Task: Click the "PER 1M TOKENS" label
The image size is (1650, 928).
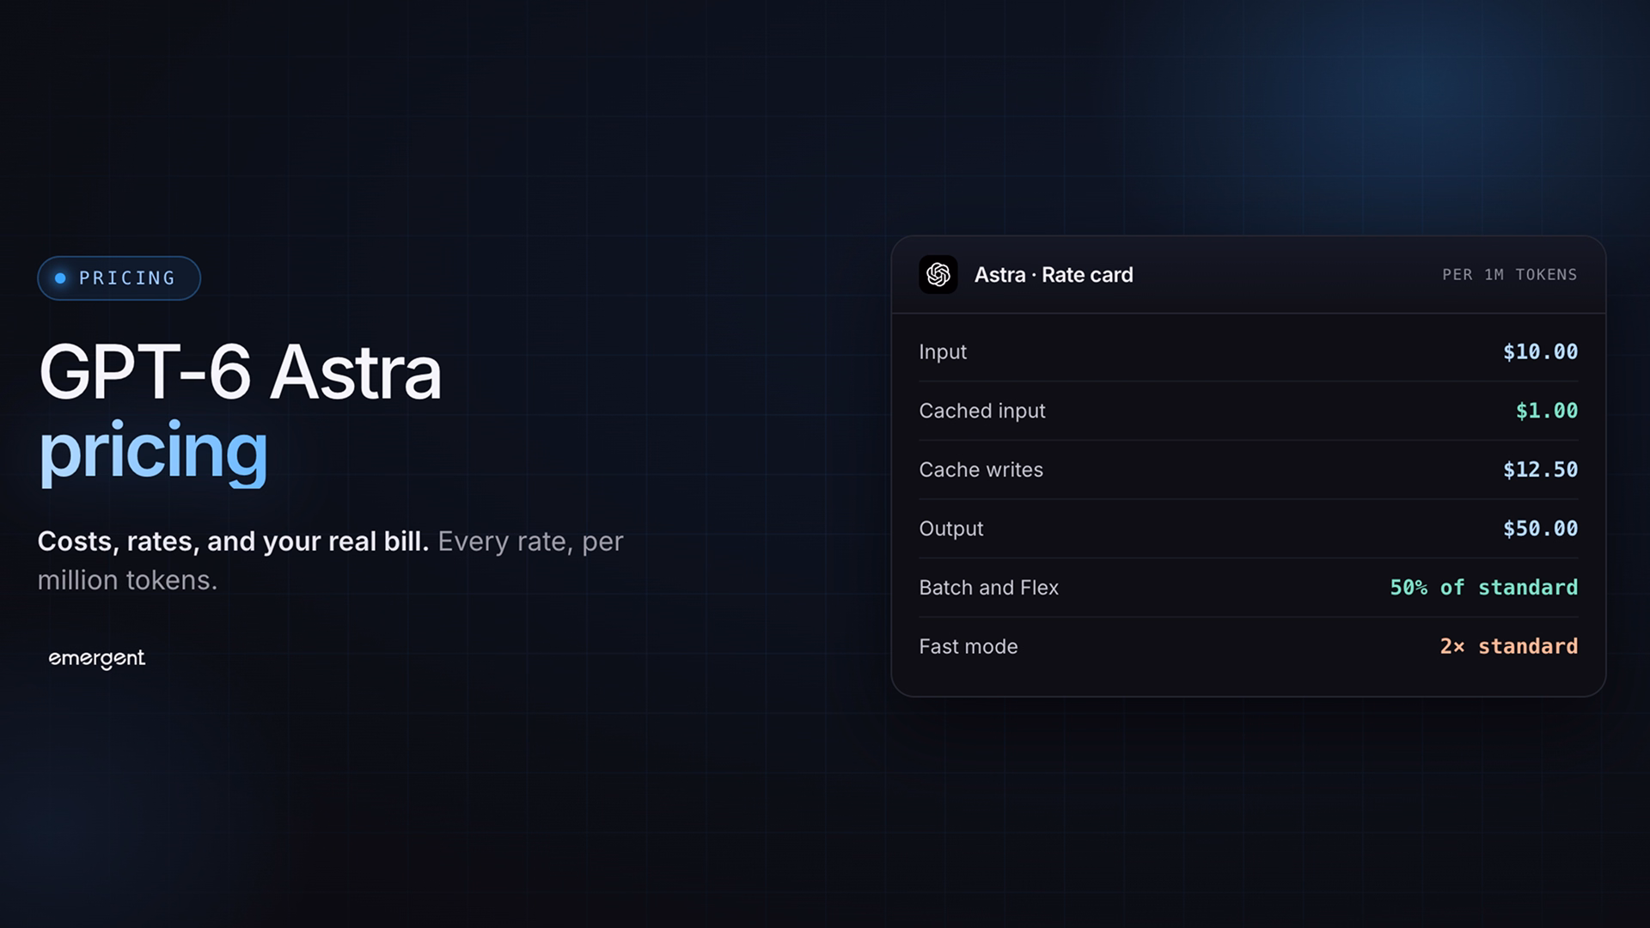Action: coord(1510,275)
